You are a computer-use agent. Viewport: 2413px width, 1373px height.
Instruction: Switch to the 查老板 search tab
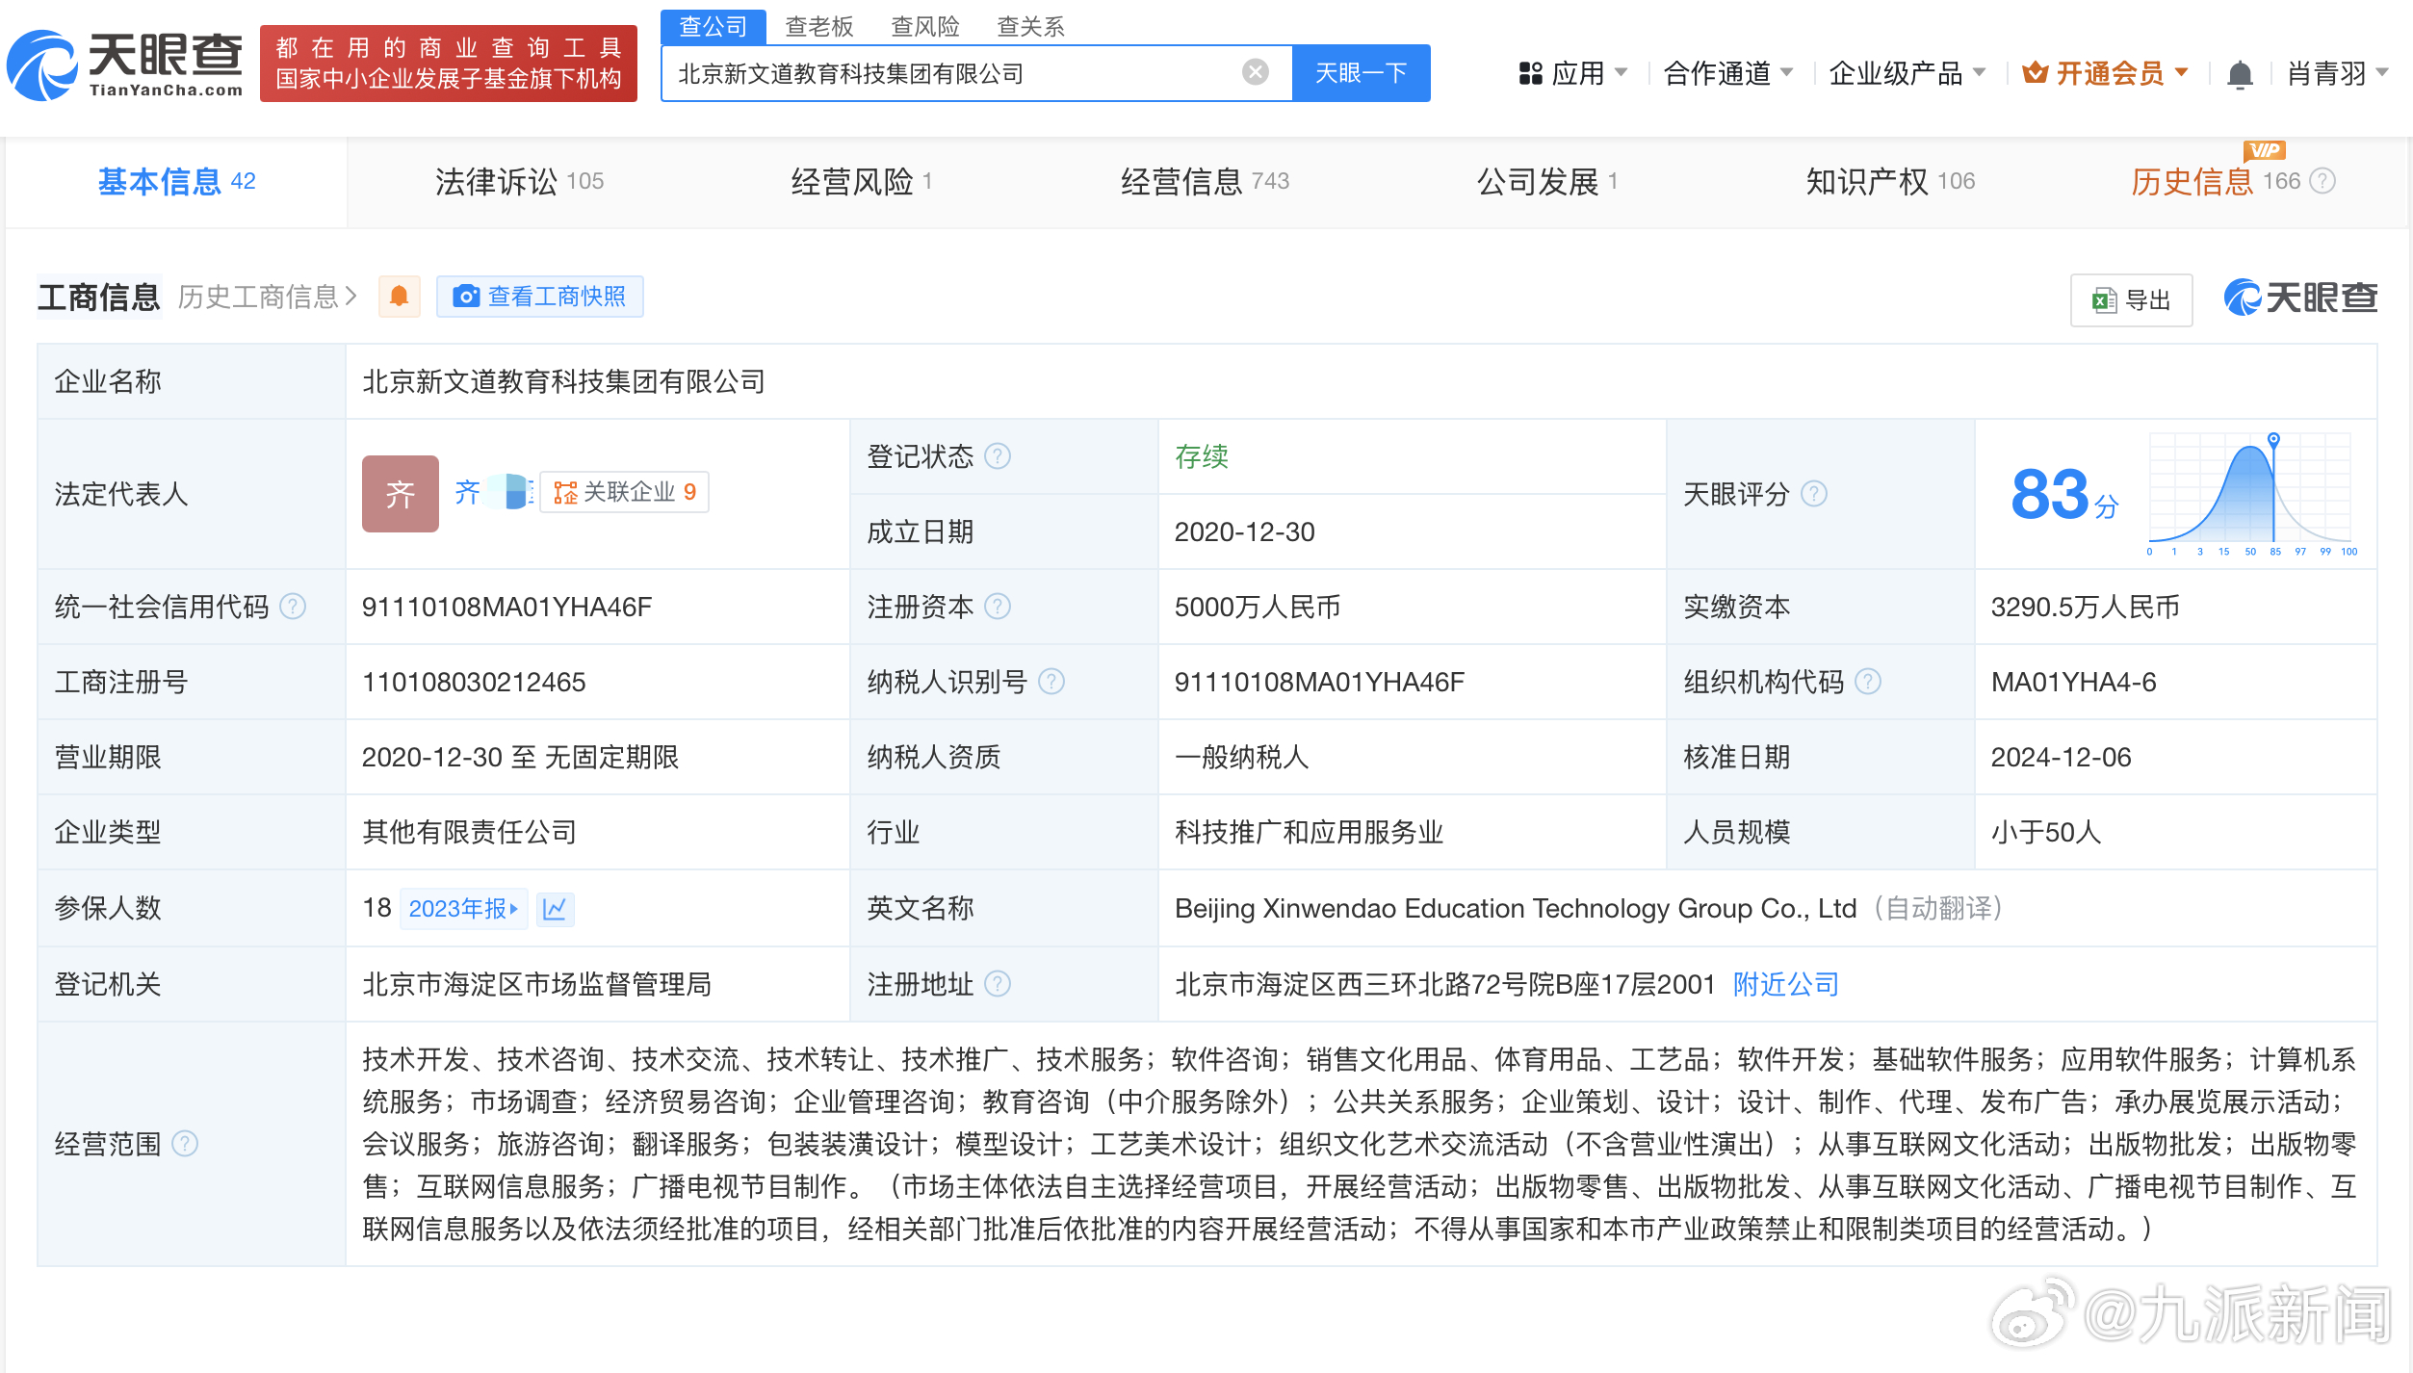click(x=819, y=26)
